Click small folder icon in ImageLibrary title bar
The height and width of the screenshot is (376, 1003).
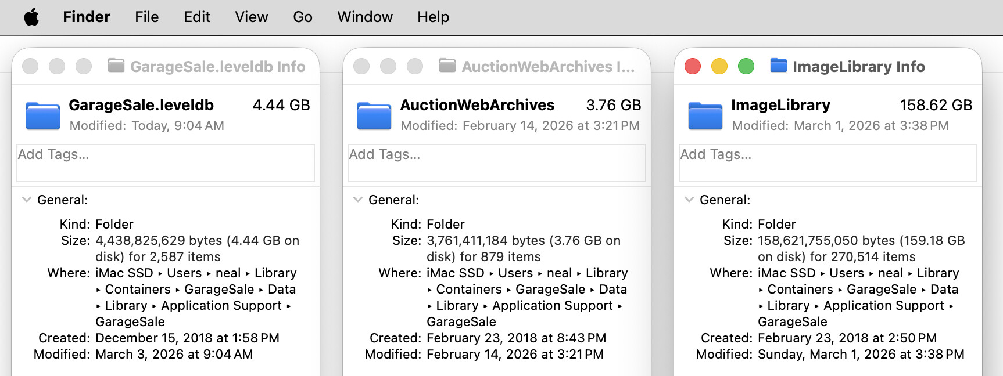click(778, 66)
